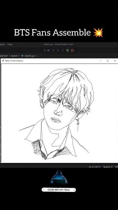The height and width of the screenshot is (210, 118).
Task: Click the turtle drawing canvas
Action: point(59,113)
